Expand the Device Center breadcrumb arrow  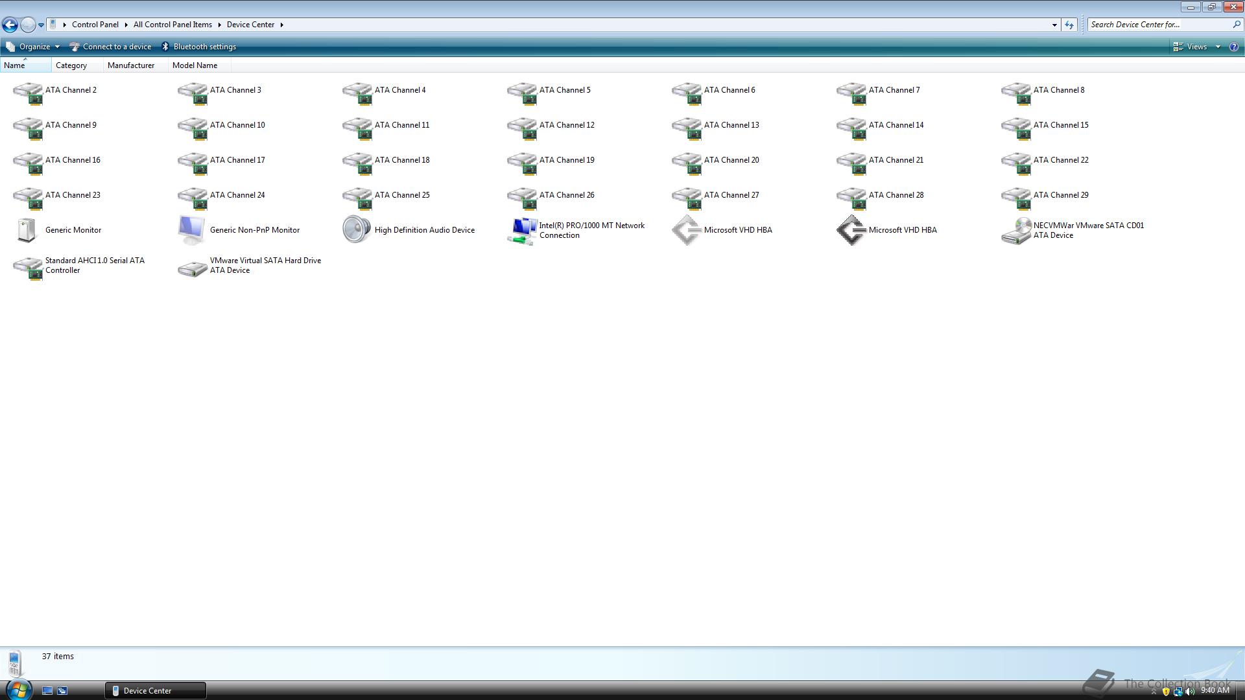pyautogui.click(x=281, y=25)
